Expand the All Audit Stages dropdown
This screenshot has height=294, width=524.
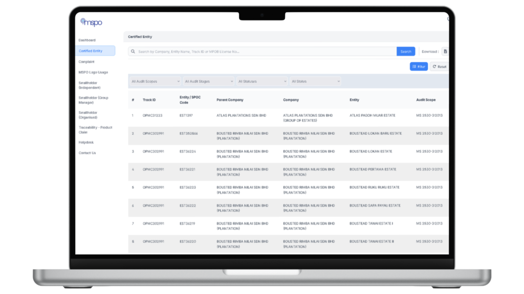point(208,81)
